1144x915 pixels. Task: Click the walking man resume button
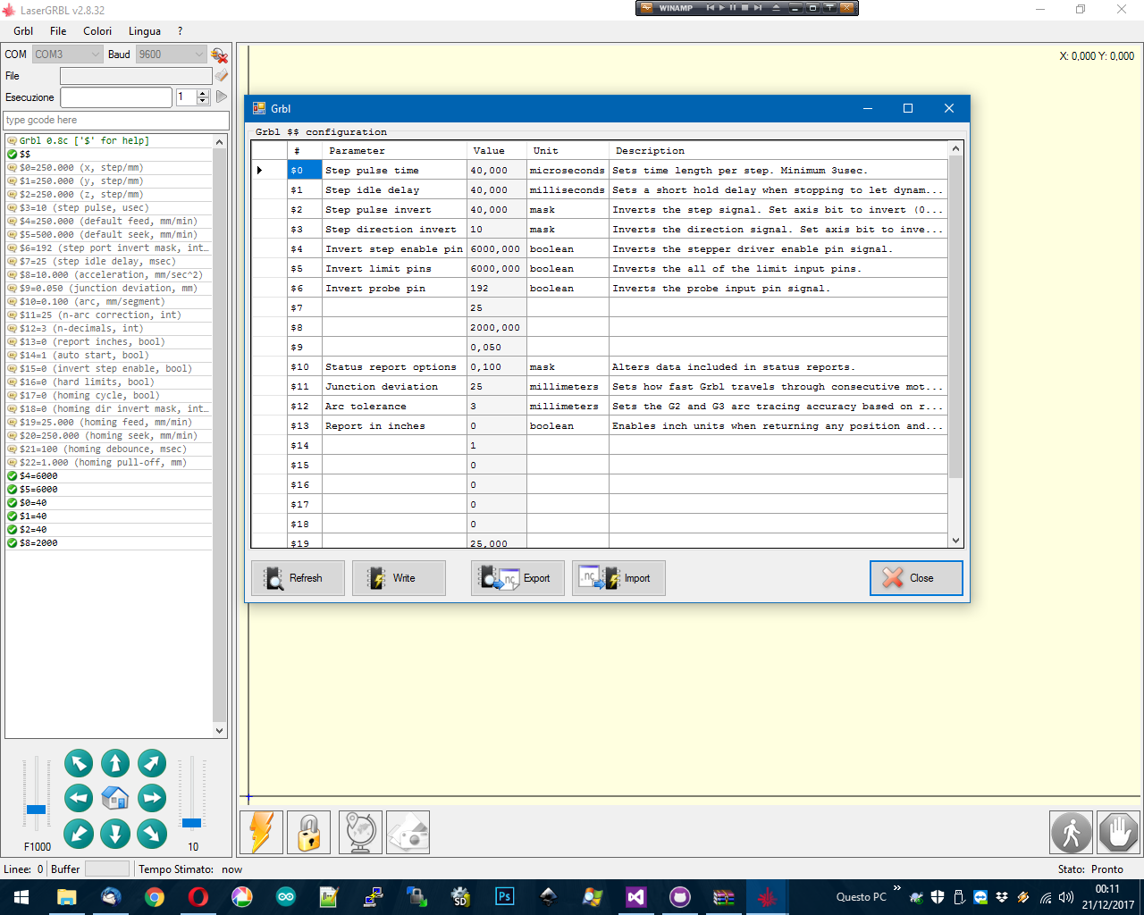(x=1071, y=833)
